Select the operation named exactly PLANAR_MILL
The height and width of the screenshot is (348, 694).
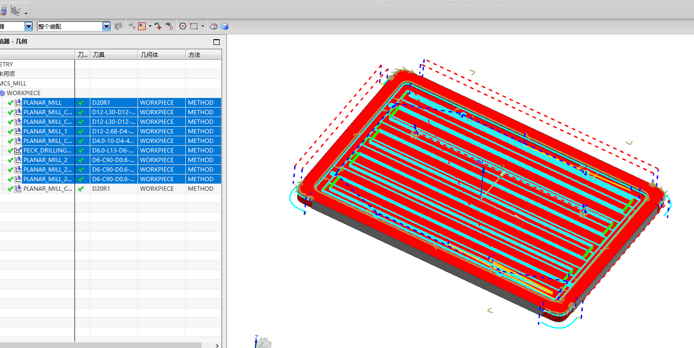[43, 103]
